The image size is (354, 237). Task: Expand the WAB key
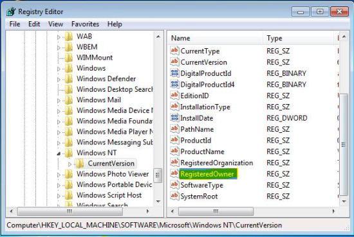pos(59,37)
